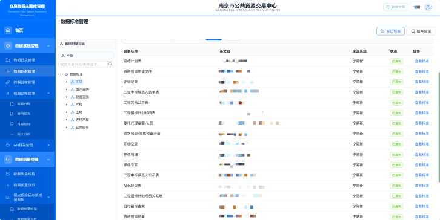This screenshot has width=440, height=220.
Task: Open 数据标准管理 in the sidebar
Action: [x=27, y=71]
